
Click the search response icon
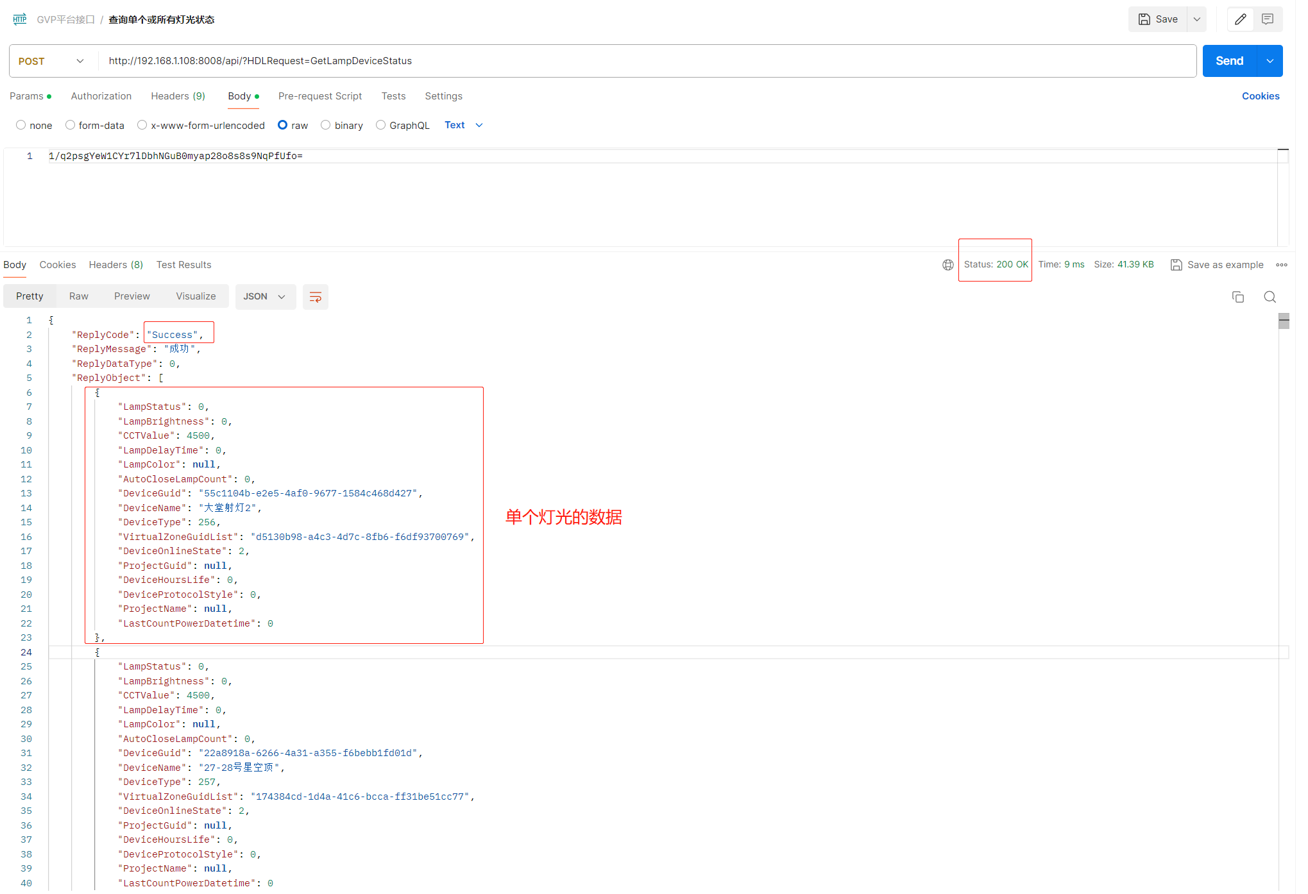click(1270, 297)
